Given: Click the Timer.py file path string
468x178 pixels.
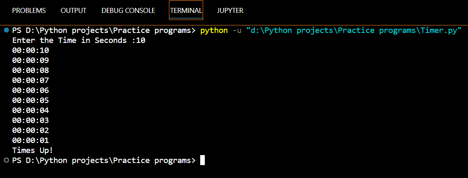Looking at the screenshot, I should 354,30.
